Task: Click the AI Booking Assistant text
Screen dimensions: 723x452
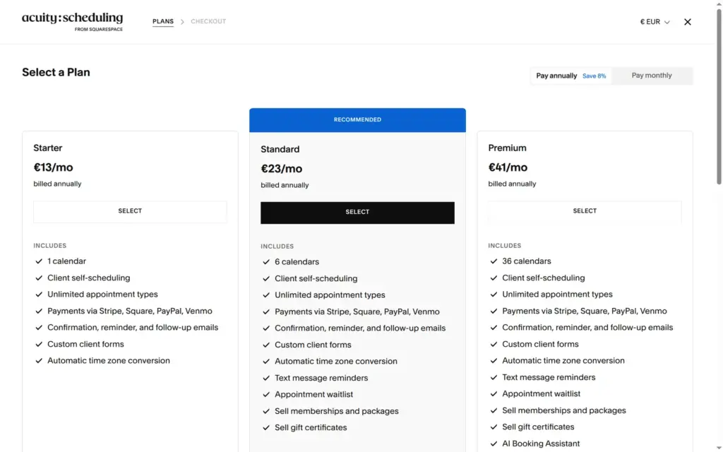Action: point(541,444)
